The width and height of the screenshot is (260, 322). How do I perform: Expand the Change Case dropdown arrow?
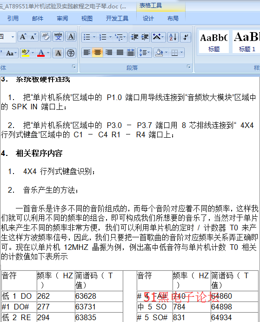pos(16,54)
